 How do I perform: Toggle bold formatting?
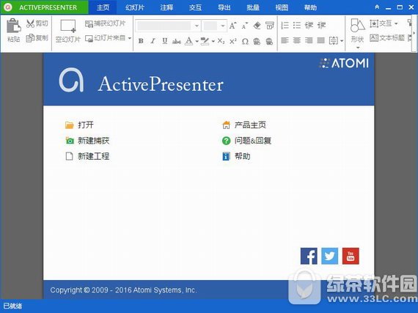pos(141,41)
